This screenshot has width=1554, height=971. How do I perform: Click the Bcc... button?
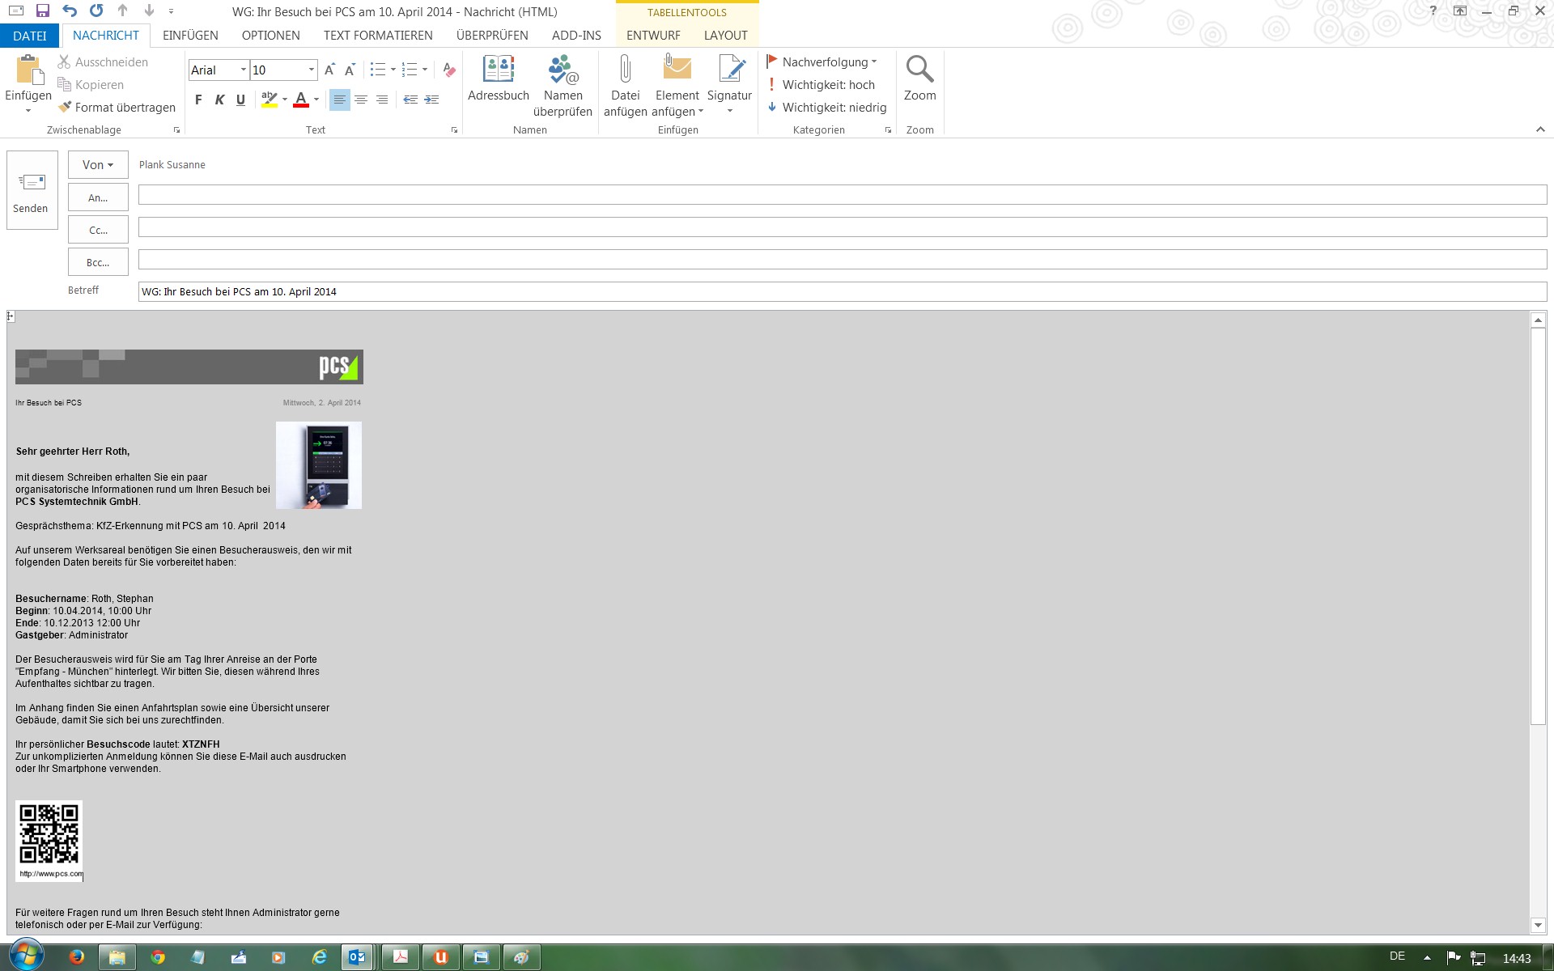pos(98,262)
